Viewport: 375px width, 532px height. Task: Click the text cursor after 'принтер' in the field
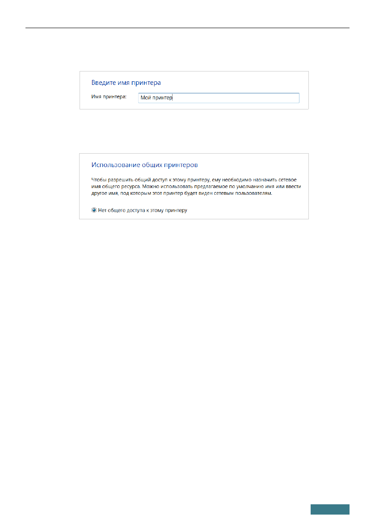pos(173,98)
